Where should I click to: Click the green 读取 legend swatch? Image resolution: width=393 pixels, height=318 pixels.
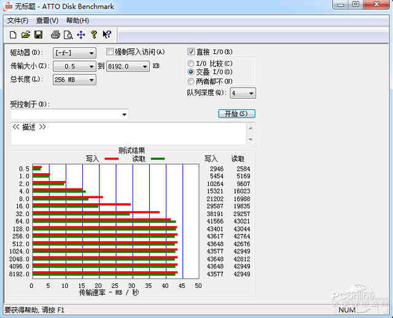coord(158,158)
